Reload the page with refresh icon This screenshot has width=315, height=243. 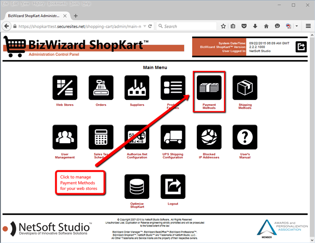(x=150, y=26)
